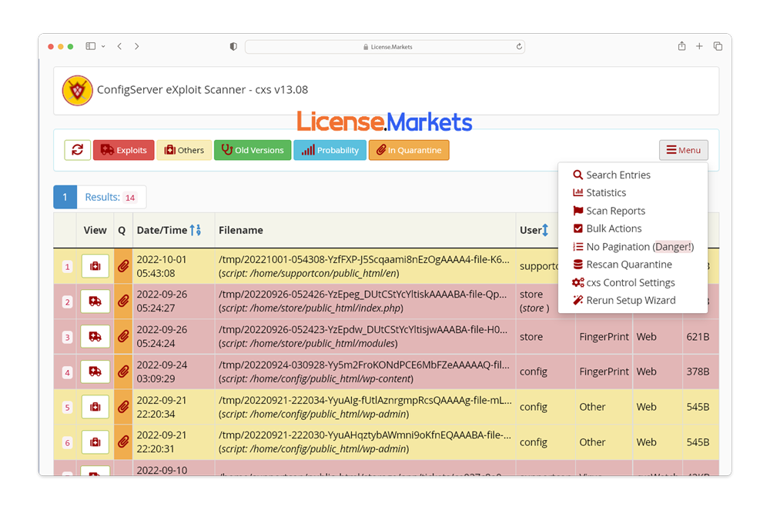Open Bulk Actions menu item
This screenshot has width=770, height=513.
coord(607,228)
